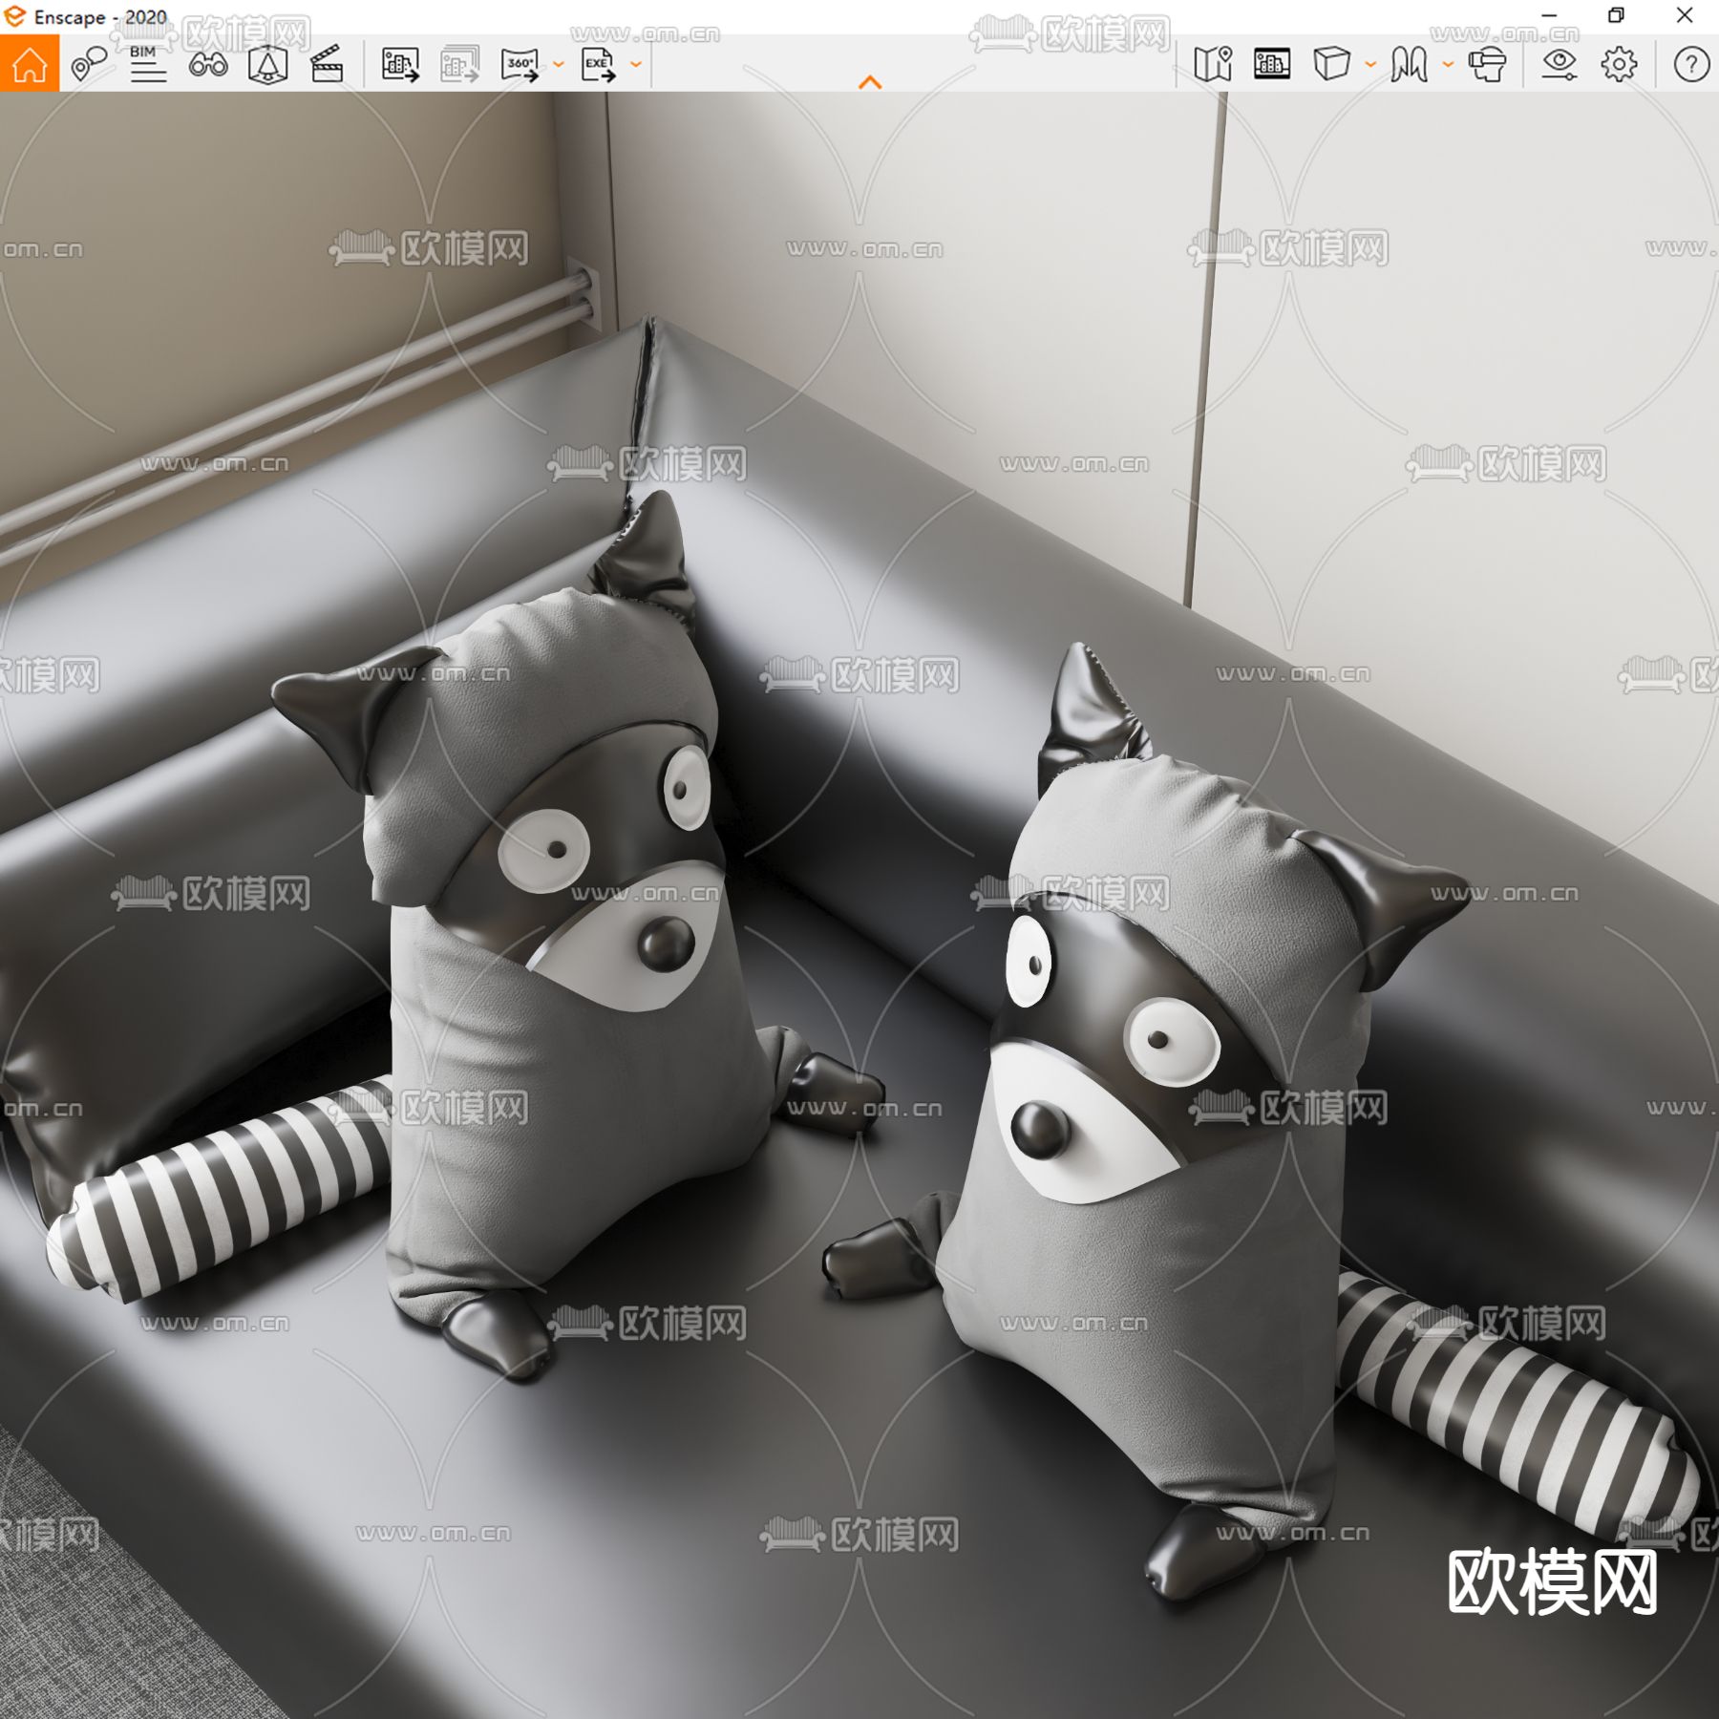Expand the fly mode dropdown arrow
Image resolution: width=1719 pixels, height=1719 pixels.
pos(1446,65)
